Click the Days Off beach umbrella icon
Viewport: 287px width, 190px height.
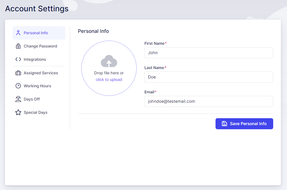pyautogui.click(x=18, y=99)
